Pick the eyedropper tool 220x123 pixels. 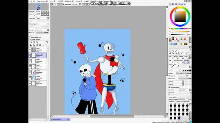pos(182,53)
